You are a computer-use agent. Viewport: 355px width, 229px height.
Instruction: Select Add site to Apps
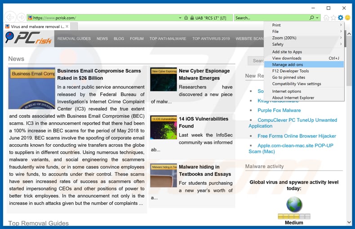304,52
